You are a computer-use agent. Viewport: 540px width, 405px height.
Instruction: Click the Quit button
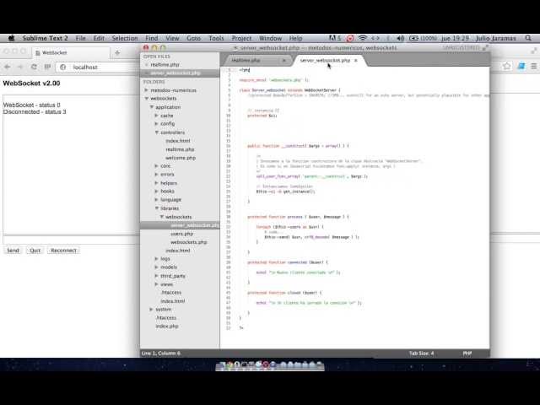point(35,251)
